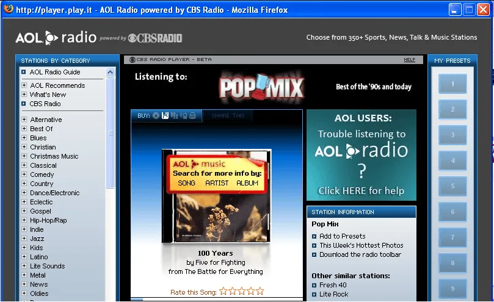The height and width of the screenshot is (302, 494).
Task: Open the Oldies station category
Action: coord(39,293)
